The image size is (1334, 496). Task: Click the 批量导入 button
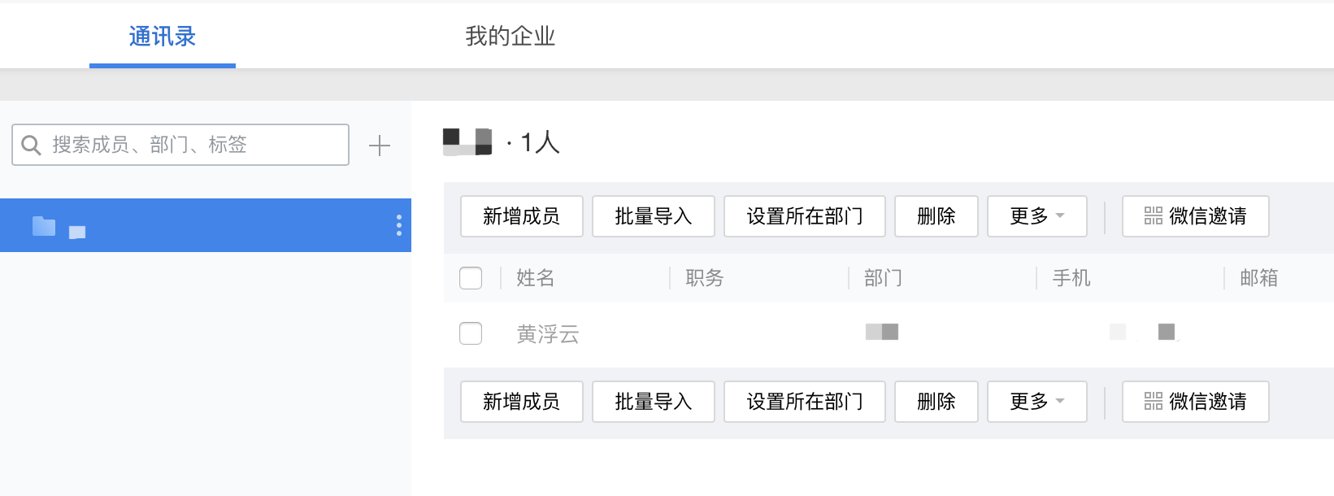coord(653,216)
